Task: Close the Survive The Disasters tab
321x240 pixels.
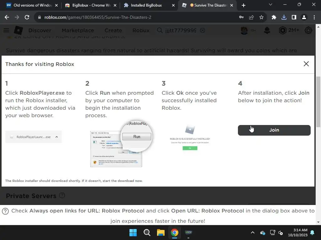Action: (x=232, y=5)
